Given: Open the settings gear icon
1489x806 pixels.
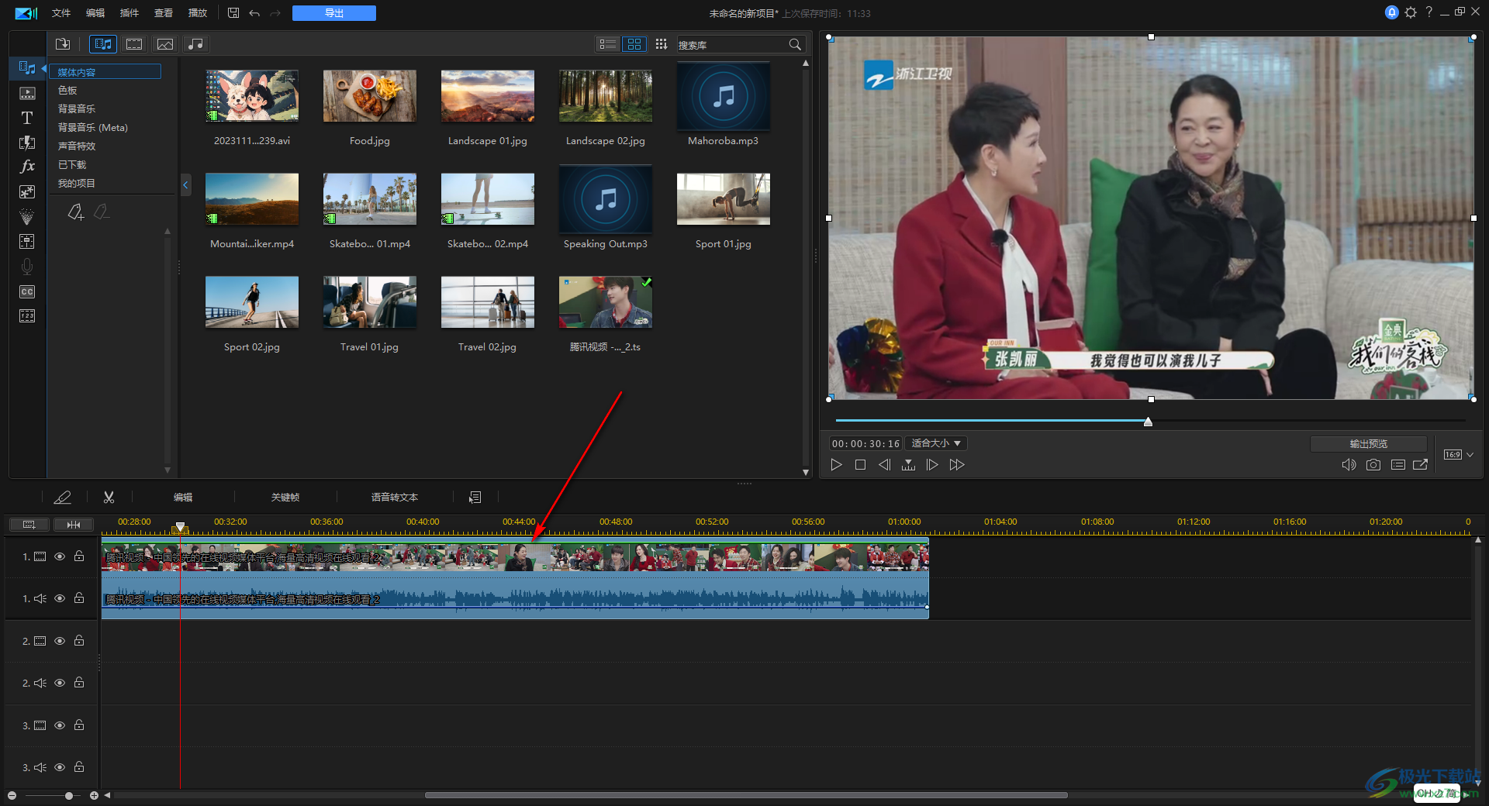Looking at the screenshot, I should [x=1411, y=12].
